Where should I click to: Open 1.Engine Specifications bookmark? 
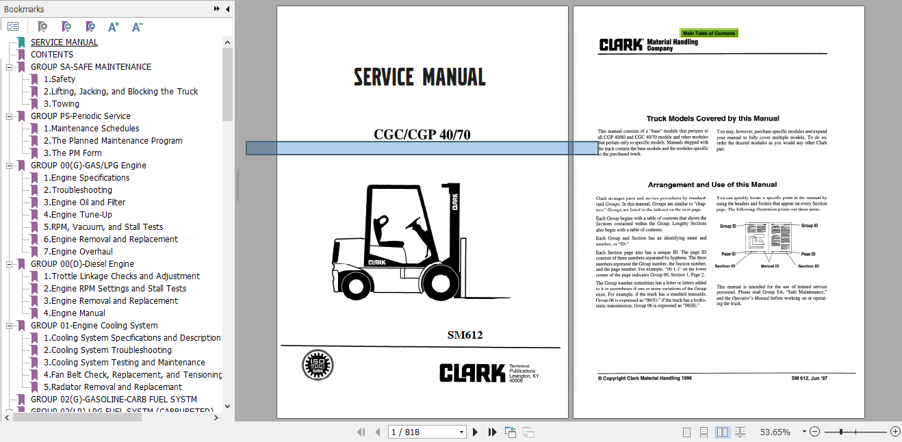[86, 177]
